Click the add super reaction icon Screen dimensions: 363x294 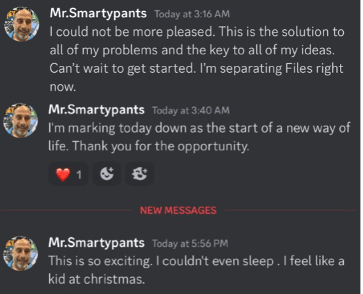click(139, 174)
